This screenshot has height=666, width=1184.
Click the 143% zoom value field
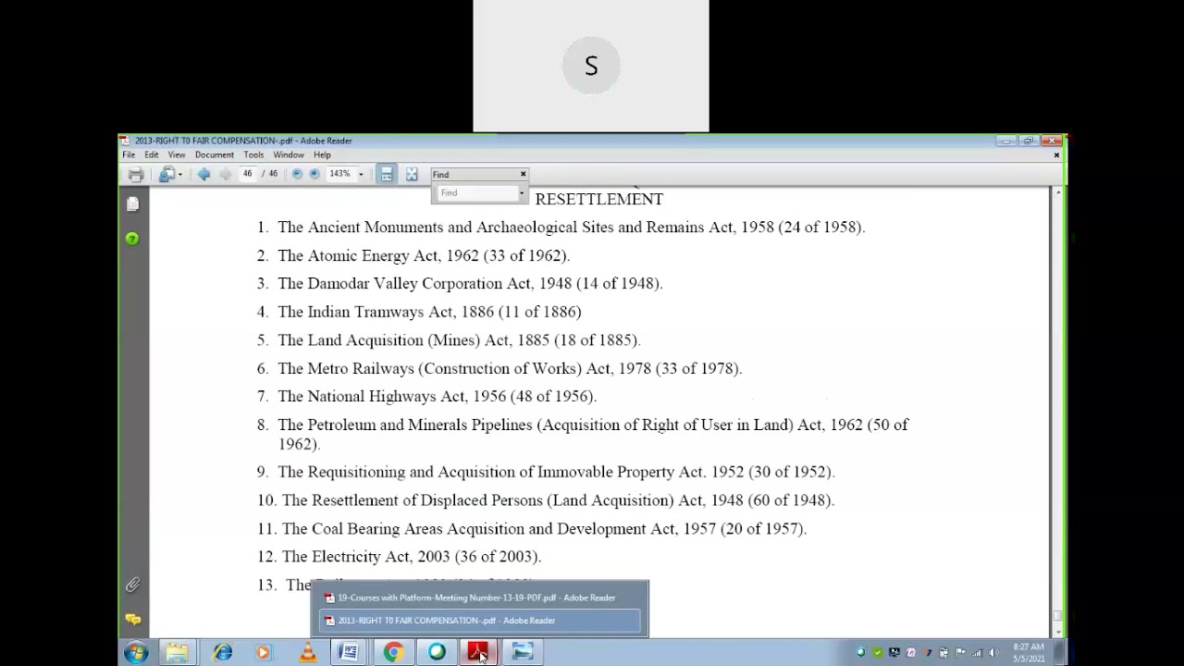[339, 174]
